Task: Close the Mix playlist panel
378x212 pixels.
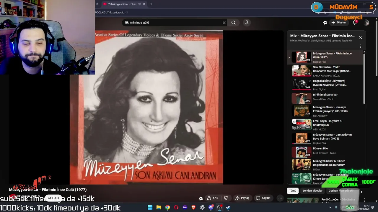Action: 361,38
